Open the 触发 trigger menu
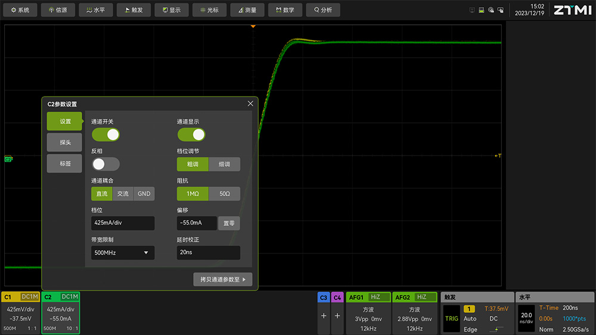Viewport: 596px width, 335px height. (134, 10)
